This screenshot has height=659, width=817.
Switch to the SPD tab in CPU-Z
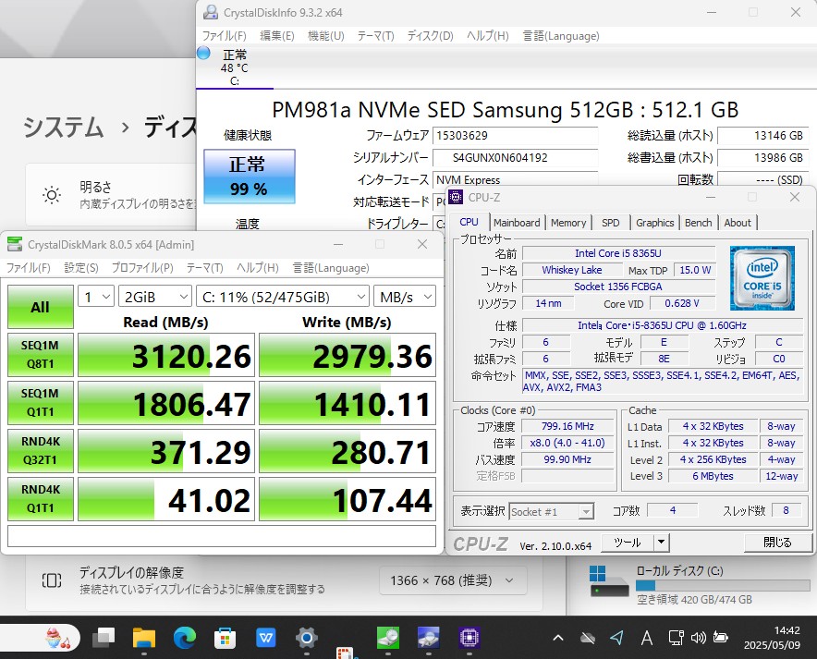pyautogui.click(x=611, y=223)
